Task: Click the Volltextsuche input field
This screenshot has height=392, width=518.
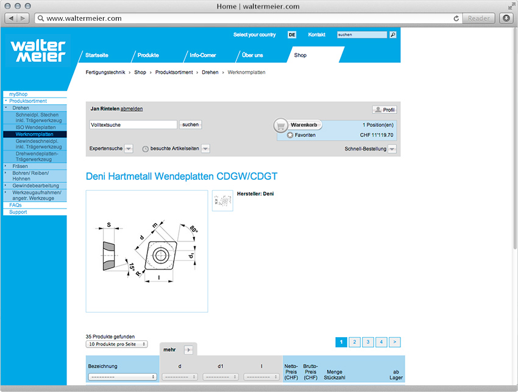Action: coord(133,124)
